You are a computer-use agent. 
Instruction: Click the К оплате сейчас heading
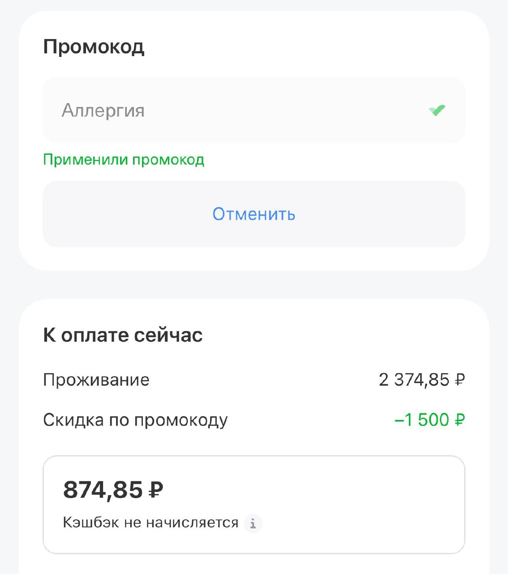(123, 335)
